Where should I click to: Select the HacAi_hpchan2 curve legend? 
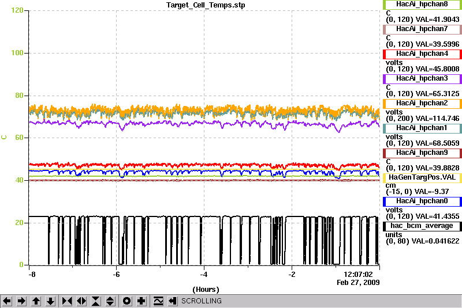422,104
